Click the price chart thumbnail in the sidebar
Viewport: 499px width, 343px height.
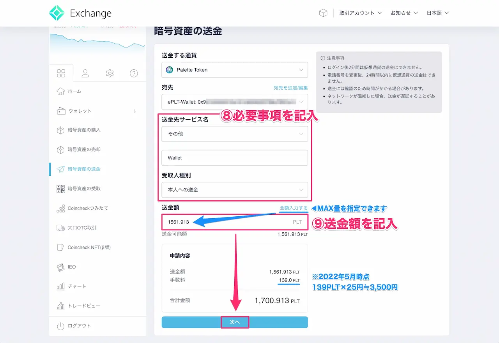coord(97,41)
